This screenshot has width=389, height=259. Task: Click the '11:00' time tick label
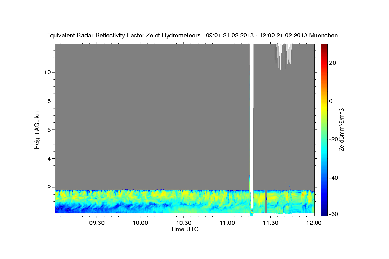click(227, 223)
